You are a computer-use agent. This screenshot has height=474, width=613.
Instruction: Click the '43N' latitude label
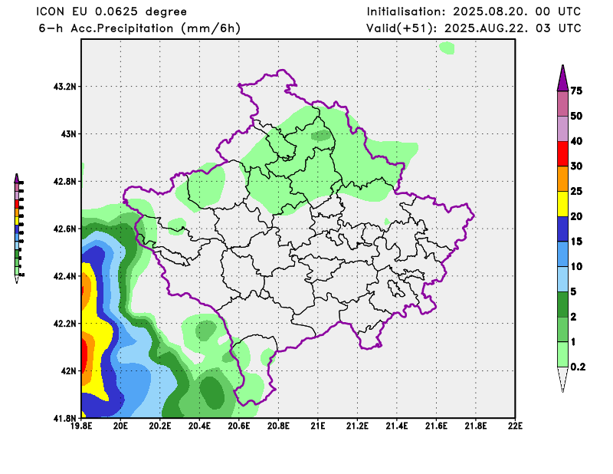(x=69, y=134)
